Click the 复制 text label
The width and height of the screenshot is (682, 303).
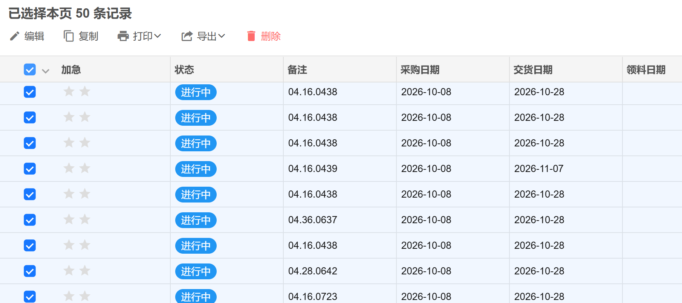coord(89,36)
